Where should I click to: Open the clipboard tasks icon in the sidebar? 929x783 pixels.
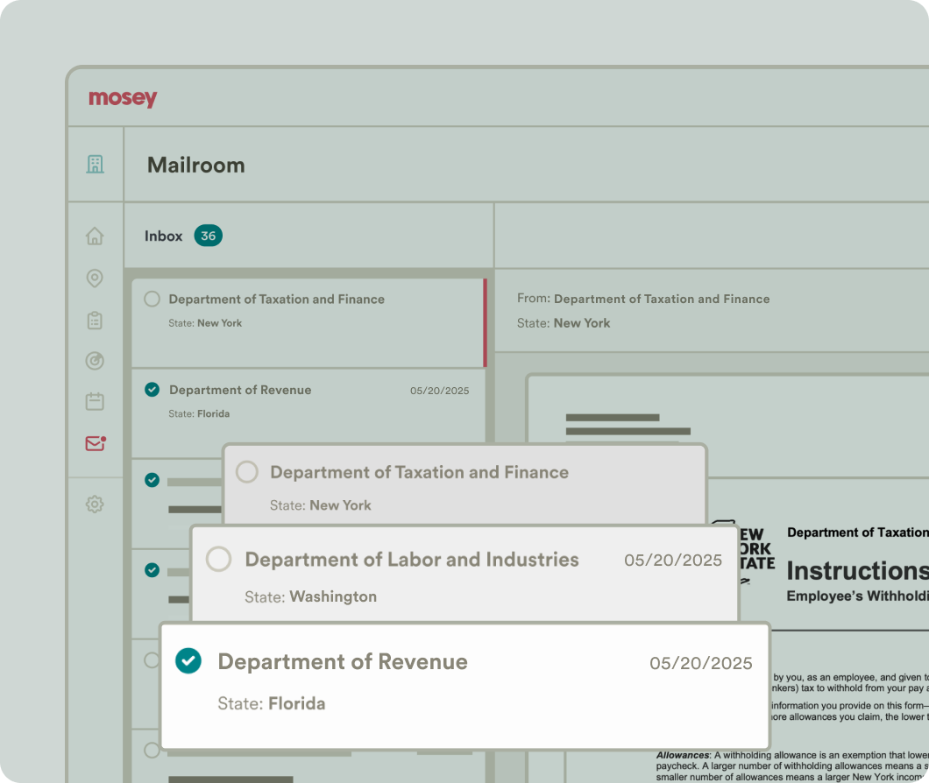(95, 320)
